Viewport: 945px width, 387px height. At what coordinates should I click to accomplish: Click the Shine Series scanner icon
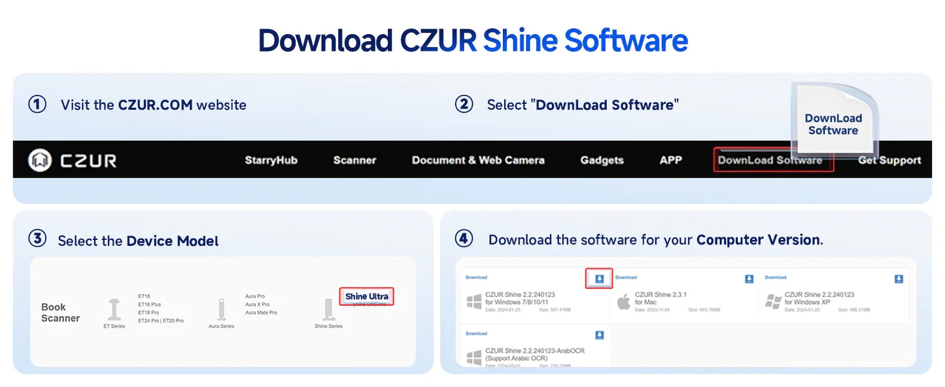328,307
